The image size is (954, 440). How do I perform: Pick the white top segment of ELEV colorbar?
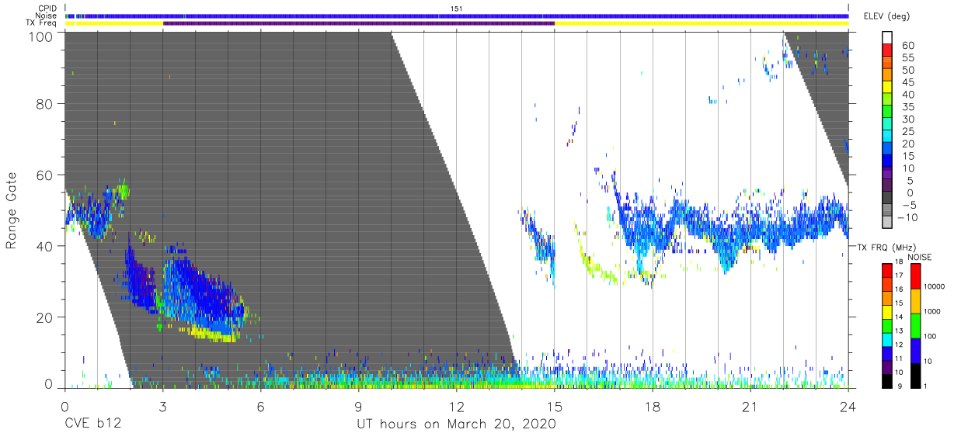888,37
